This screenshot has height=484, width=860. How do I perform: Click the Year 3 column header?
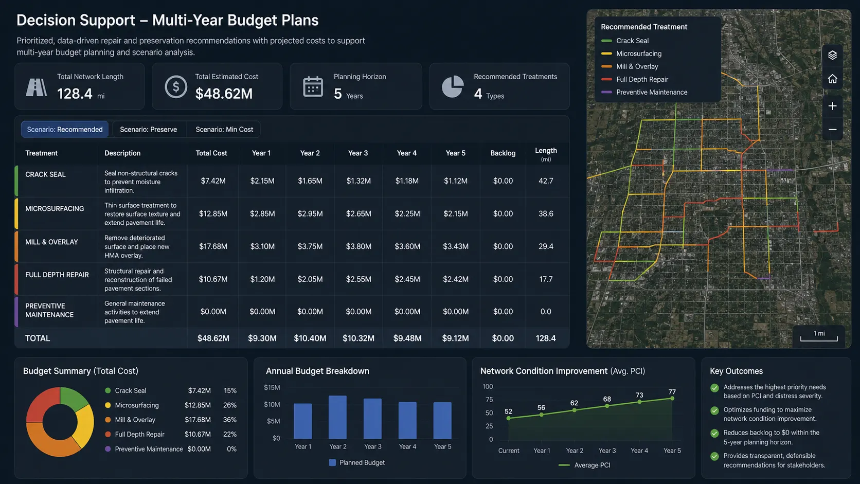[358, 153]
